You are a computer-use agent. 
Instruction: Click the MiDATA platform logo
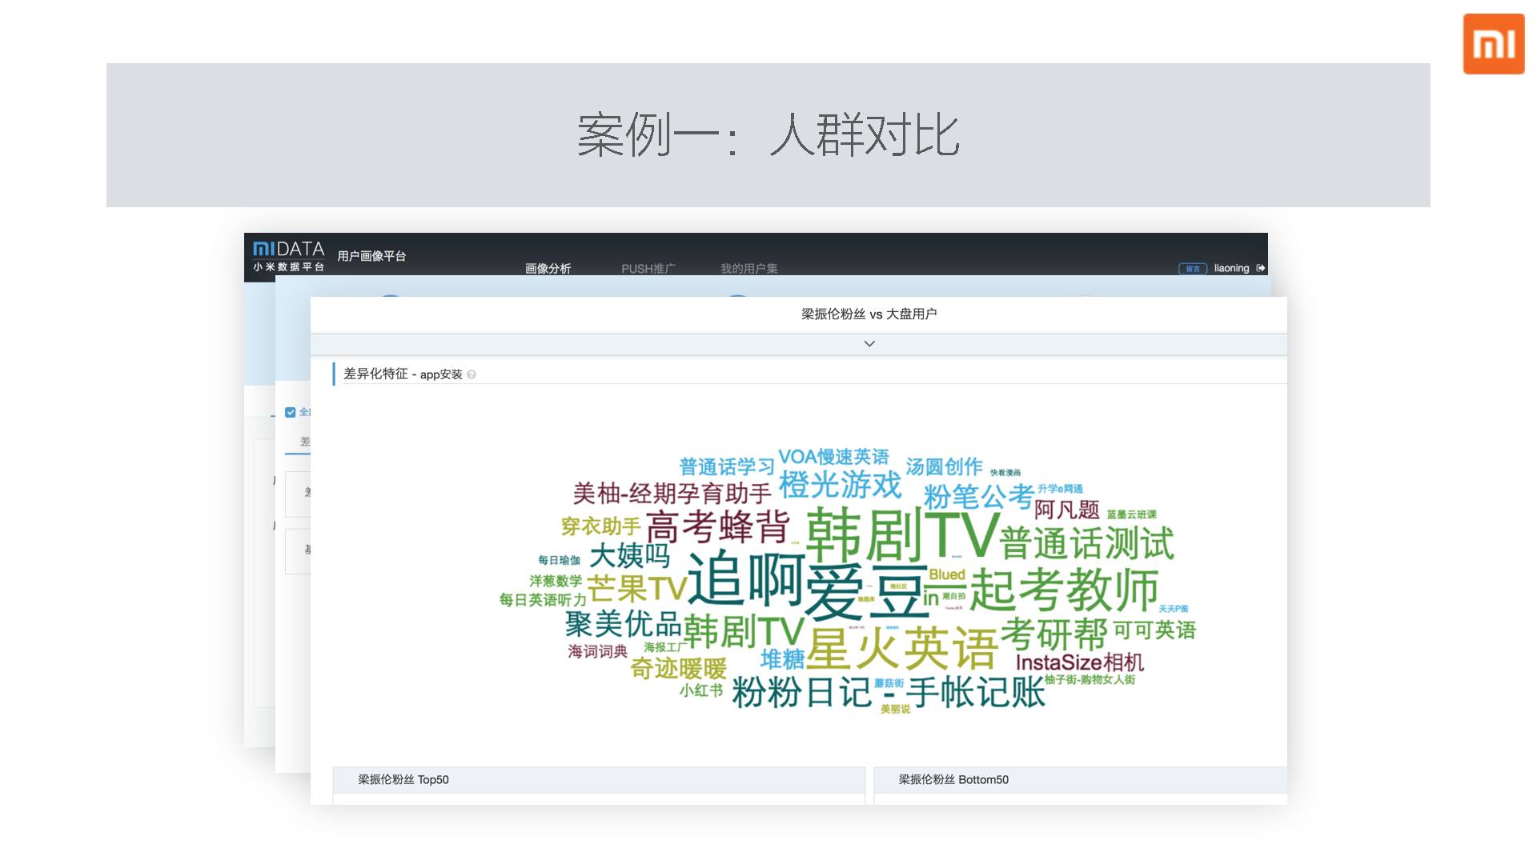(x=288, y=256)
